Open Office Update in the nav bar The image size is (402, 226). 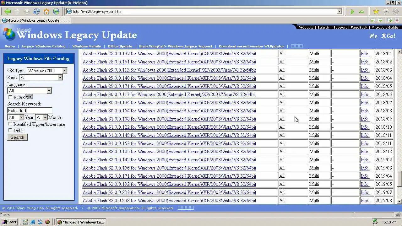pyautogui.click(x=120, y=46)
